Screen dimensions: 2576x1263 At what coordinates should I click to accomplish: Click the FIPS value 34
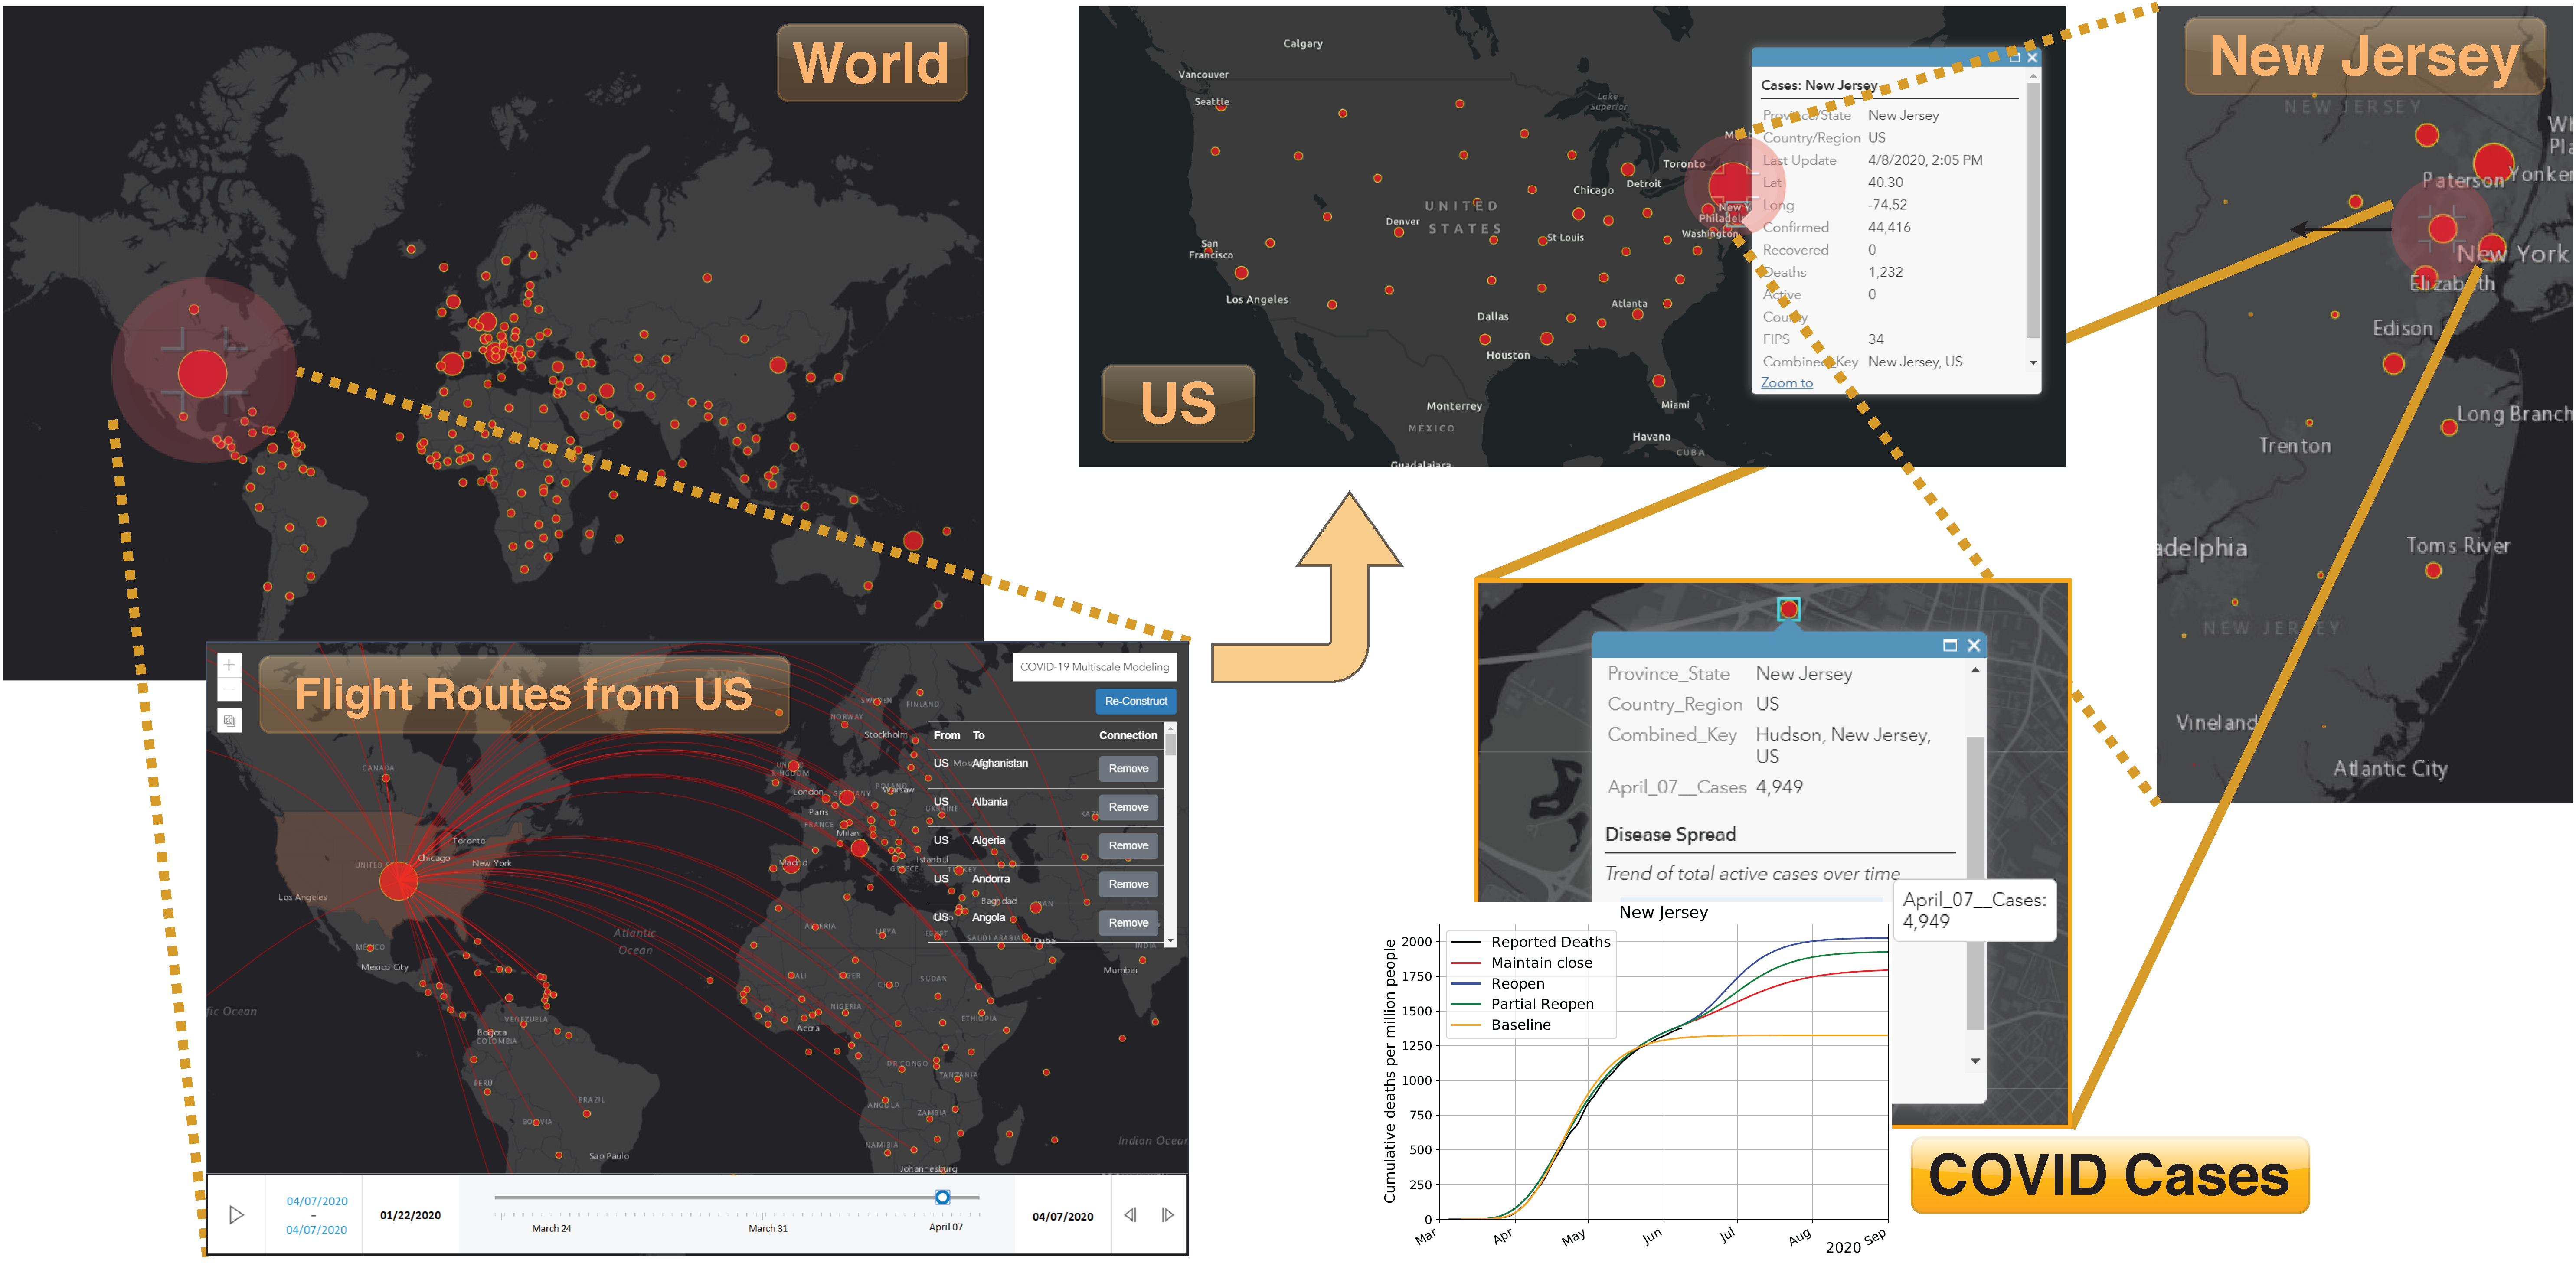1876,340
